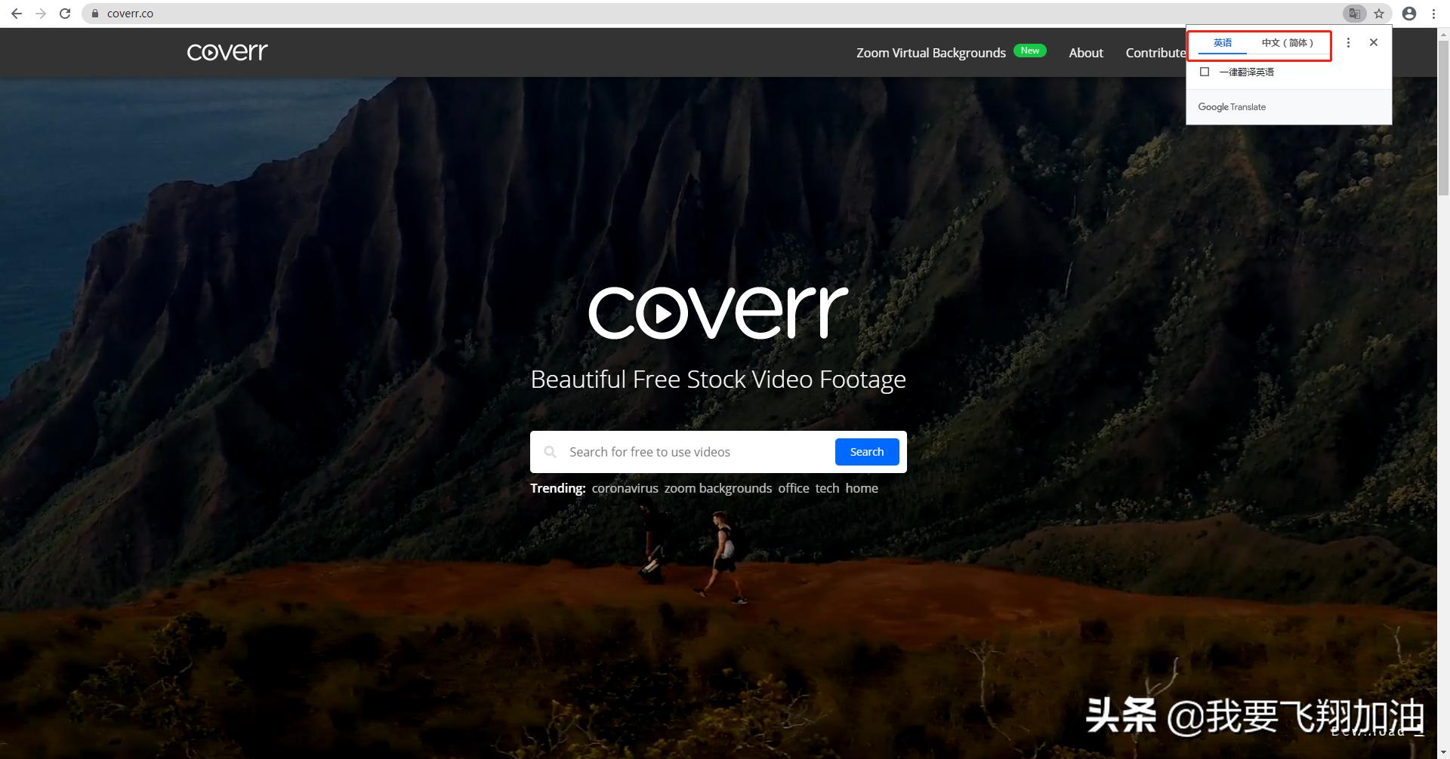Open the Chrome three-dot main menu

[1433, 14]
